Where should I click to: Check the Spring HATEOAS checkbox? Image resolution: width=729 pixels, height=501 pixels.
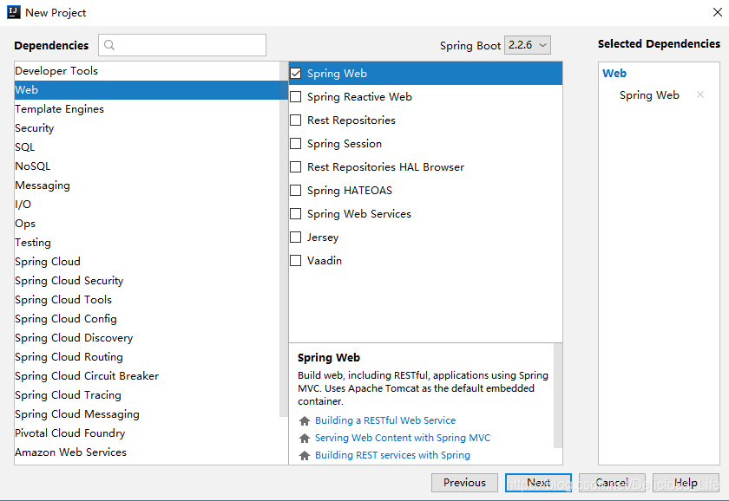pyautogui.click(x=296, y=191)
